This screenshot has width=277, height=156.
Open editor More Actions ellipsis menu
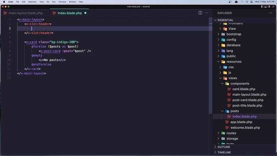(206, 13)
